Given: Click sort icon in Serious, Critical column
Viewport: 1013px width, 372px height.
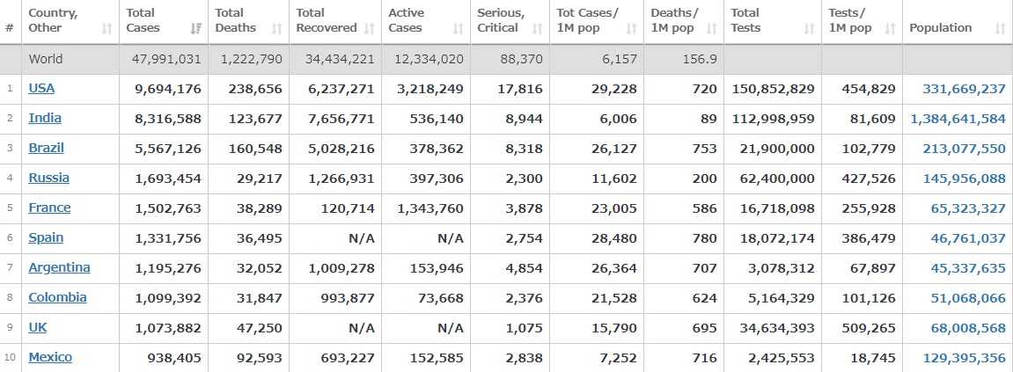Looking at the screenshot, I should tap(538, 29).
